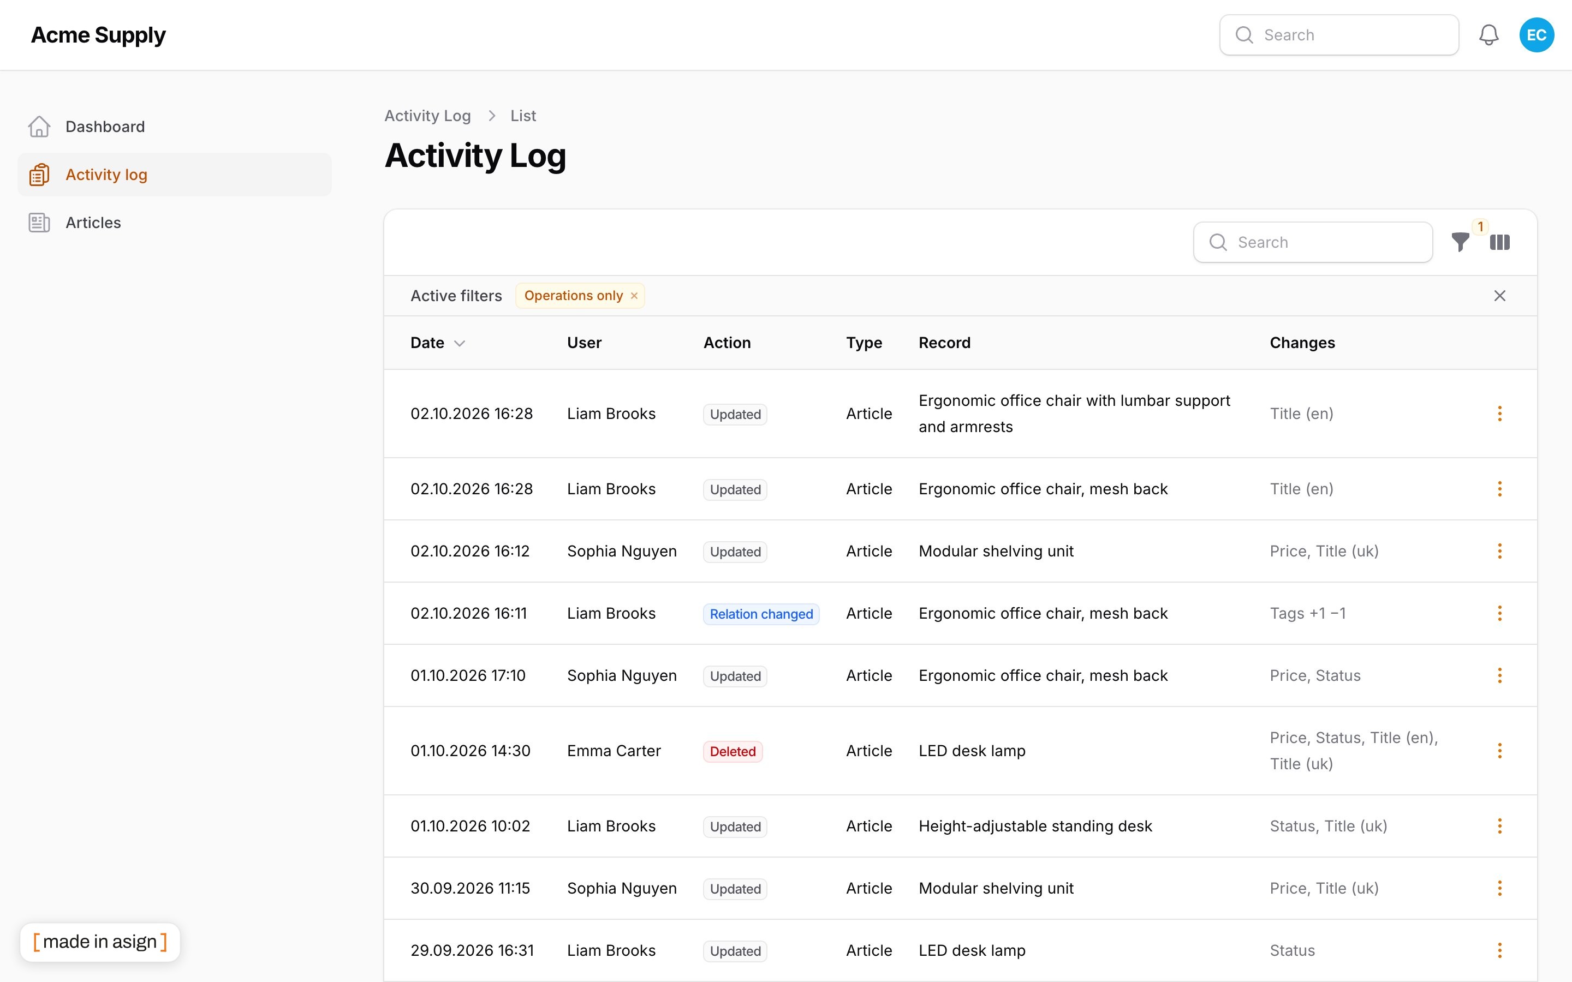Click the User column header
This screenshot has width=1572, height=982.
coord(584,343)
